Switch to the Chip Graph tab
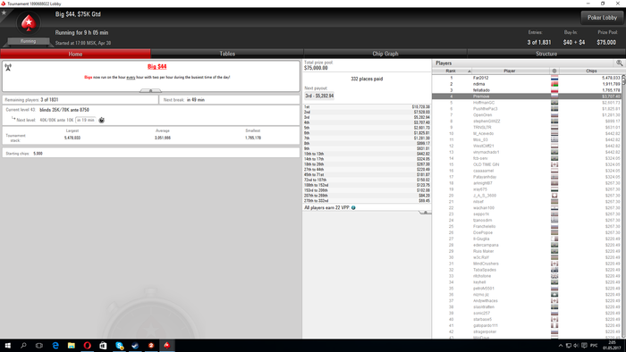The image size is (626, 352). [x=385, y=54]
